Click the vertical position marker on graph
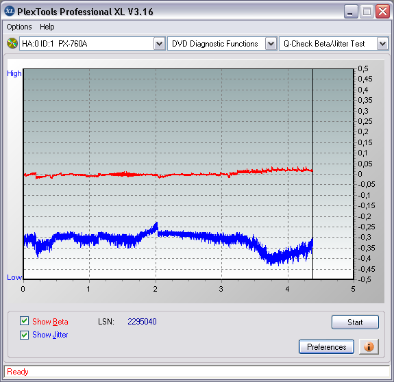 312,174
